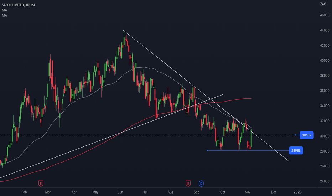Click the 46000 price axis value
This screenshot has width=332, height=196.
325,15
